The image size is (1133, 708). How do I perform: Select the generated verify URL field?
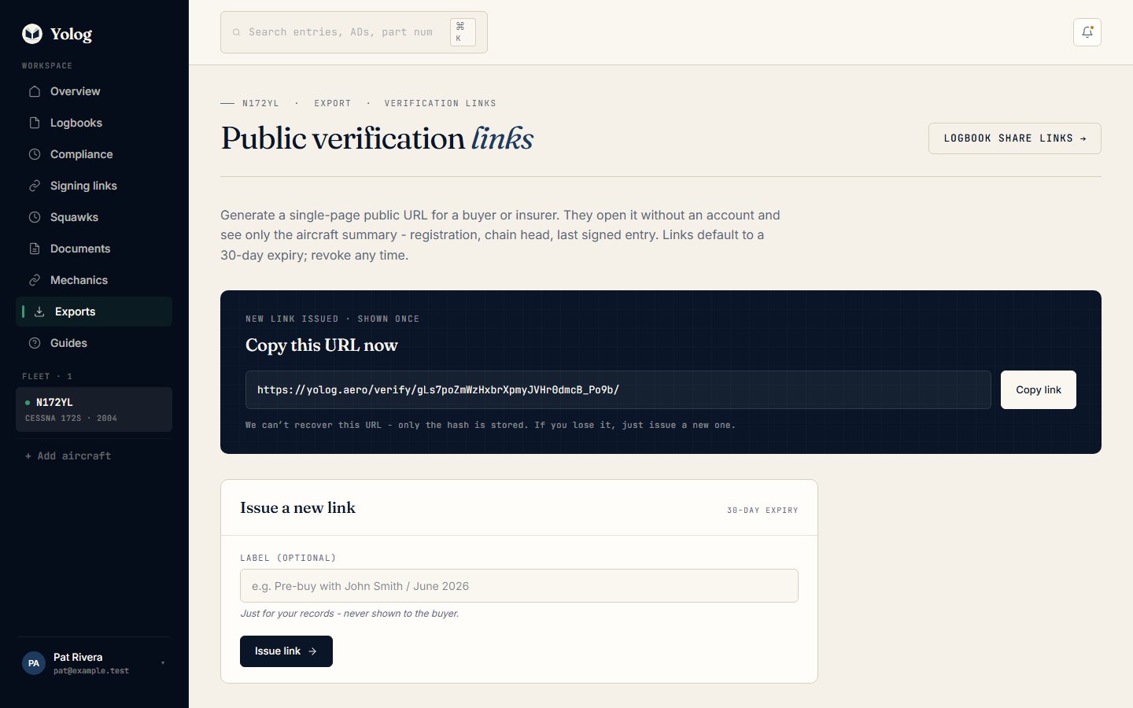coord(618,389)
